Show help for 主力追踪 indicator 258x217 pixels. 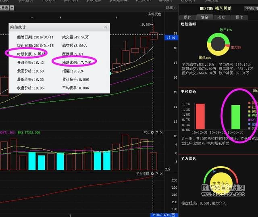157,174
